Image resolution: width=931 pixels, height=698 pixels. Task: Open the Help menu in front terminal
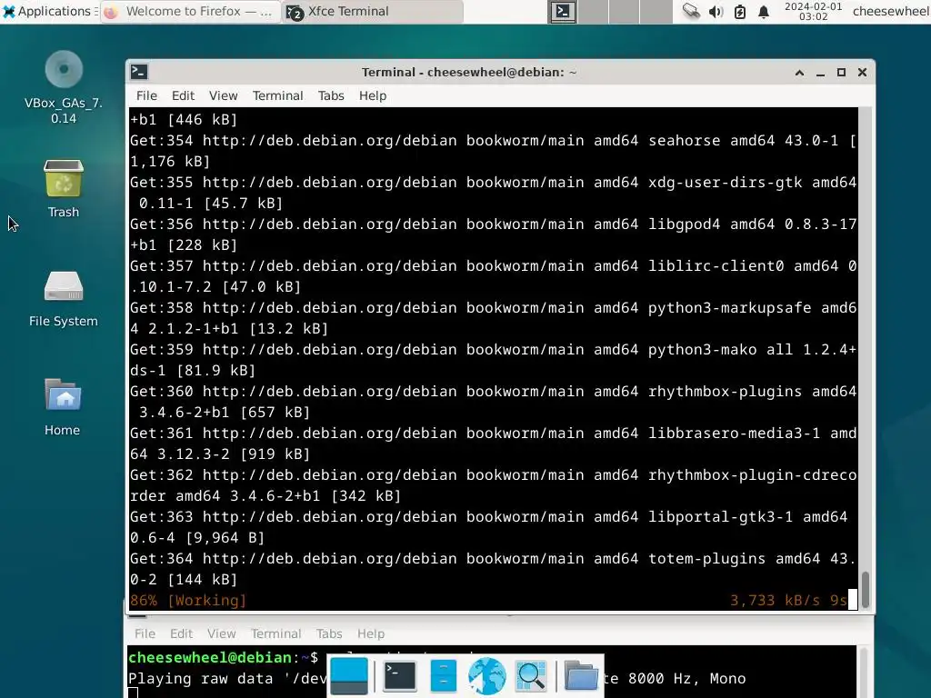point(372,95)
